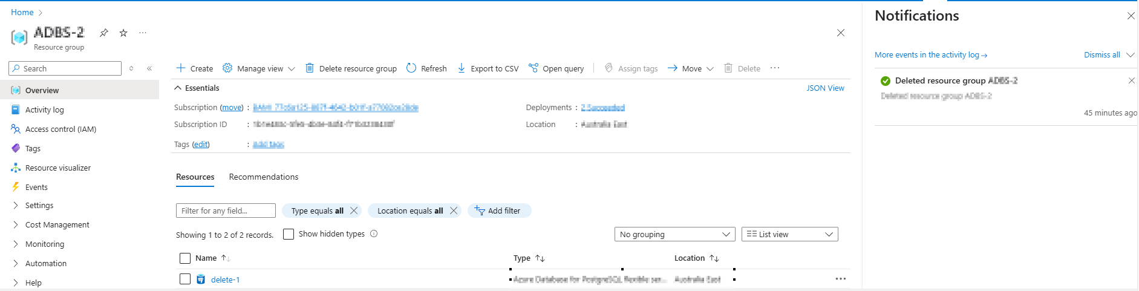The width and height of the screenshot is (1139, 291).
Task: Open the List view dropdown
Action: coord(790,234)
